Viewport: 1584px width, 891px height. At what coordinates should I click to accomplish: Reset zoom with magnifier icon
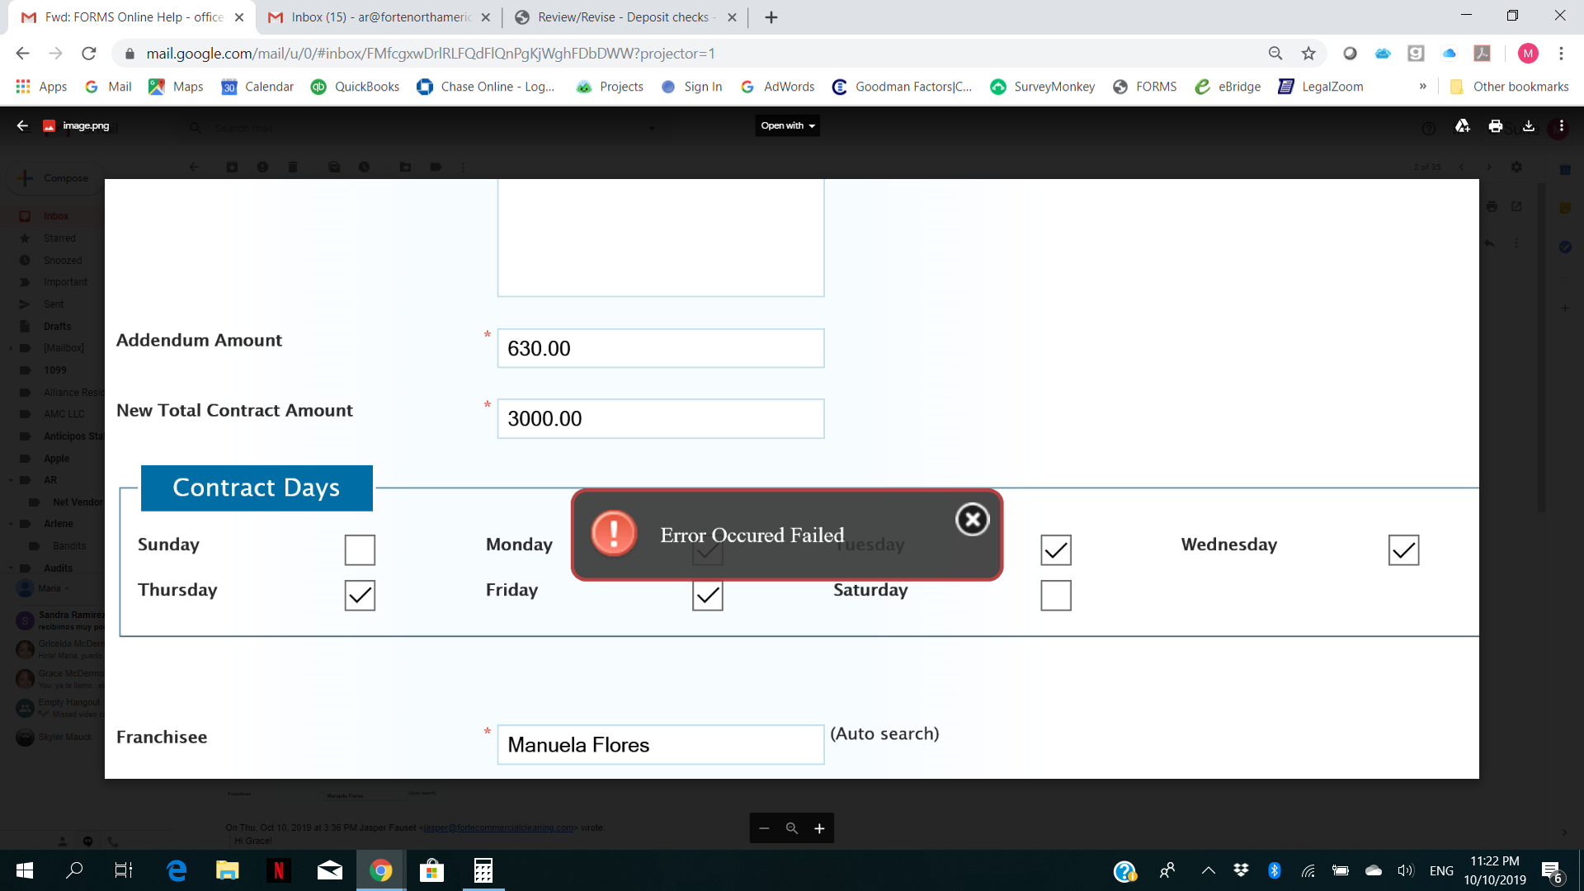[x=792, y=828]
